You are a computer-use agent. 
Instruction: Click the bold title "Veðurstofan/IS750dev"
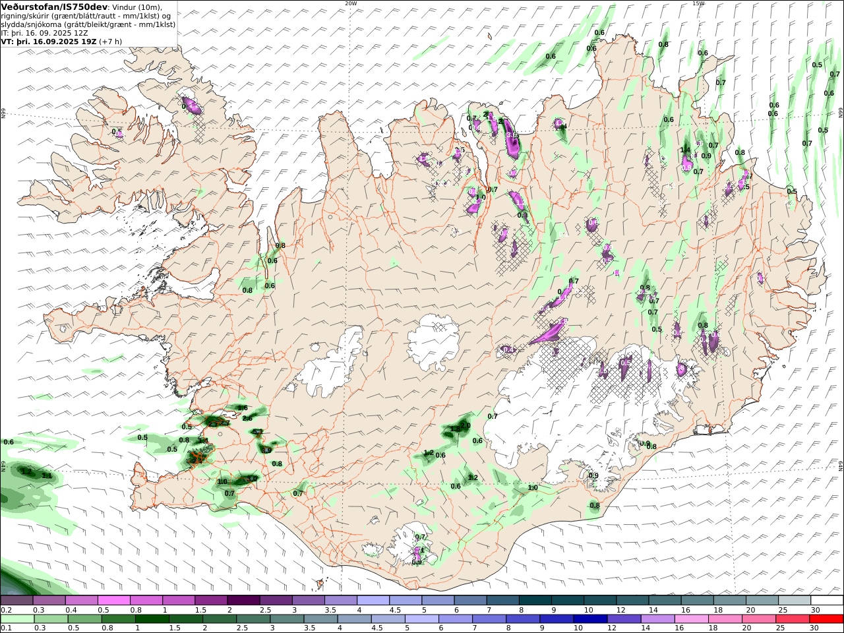click(54, 6)
